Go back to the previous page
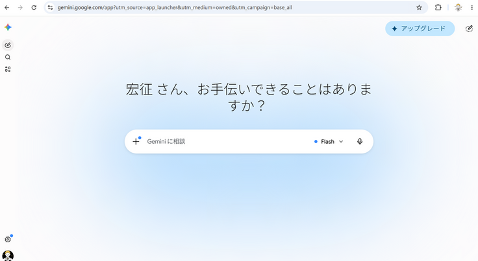Image resolution: width=478 pixels, height=261 pixels. (x=7, y=8)
